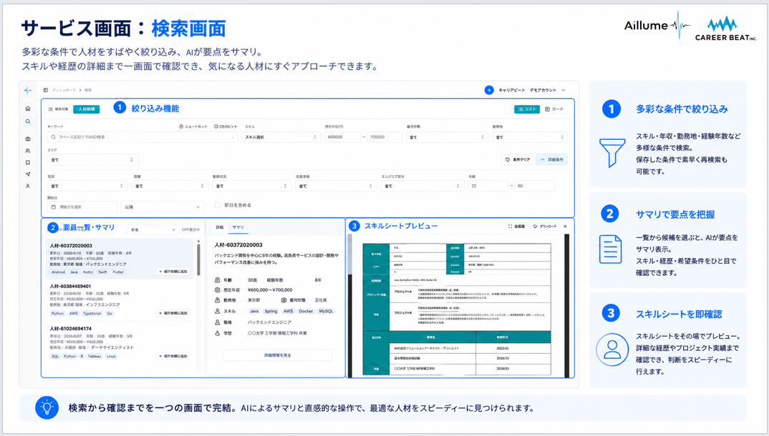The image size is (769, 436).
Task: Click the calendar icon in the 開始日 field
Action: (x=54, y=207)
